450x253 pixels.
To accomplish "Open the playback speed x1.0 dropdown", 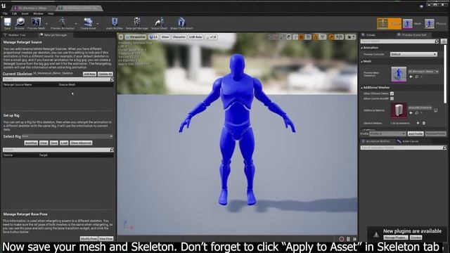I will coord(212,37).
